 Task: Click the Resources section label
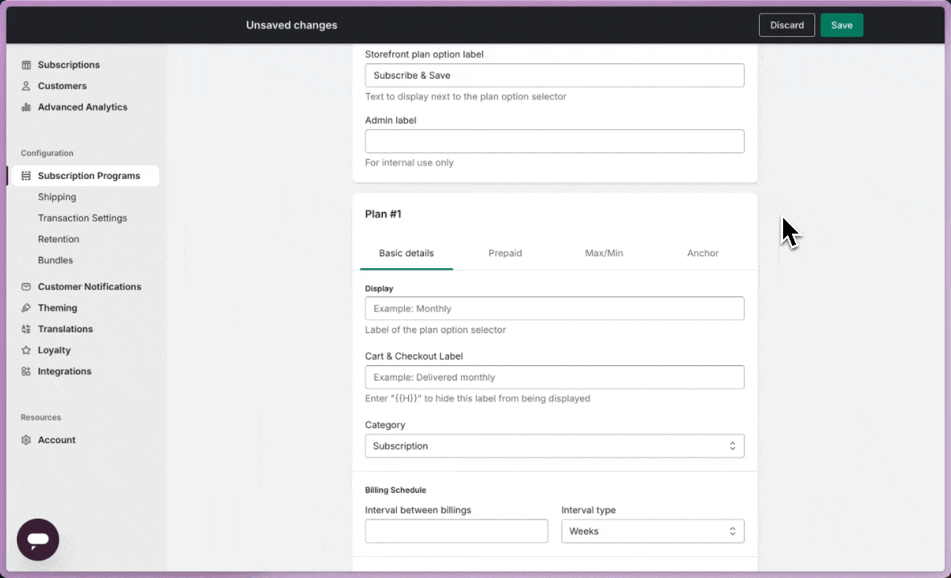pos(41,417)
